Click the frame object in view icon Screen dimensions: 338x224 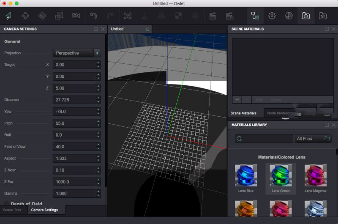128,16
